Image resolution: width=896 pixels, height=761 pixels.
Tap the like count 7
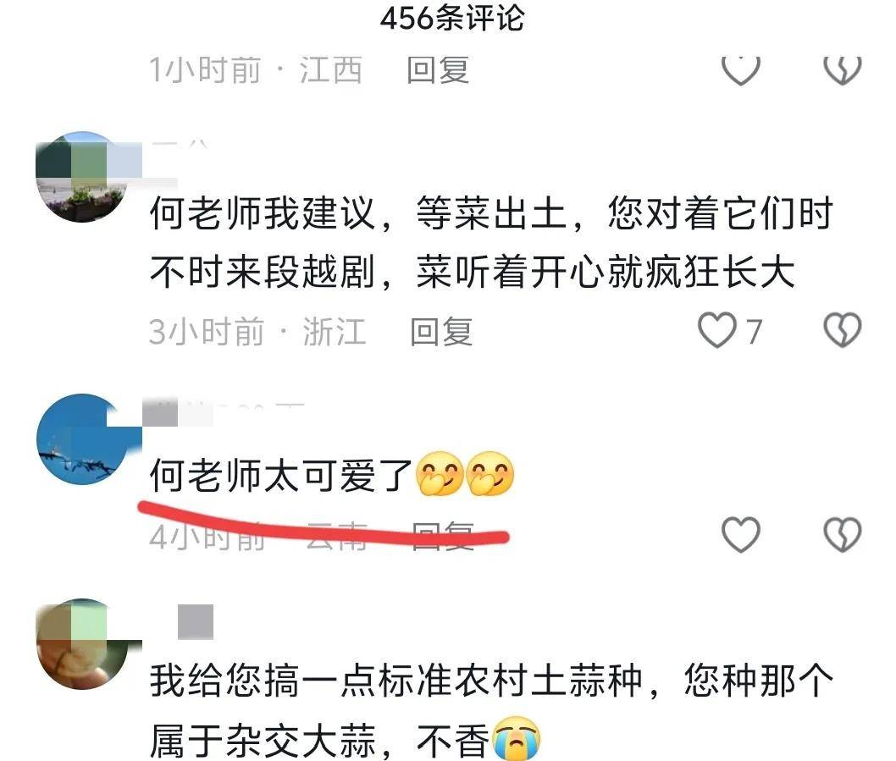click(755, 331)
